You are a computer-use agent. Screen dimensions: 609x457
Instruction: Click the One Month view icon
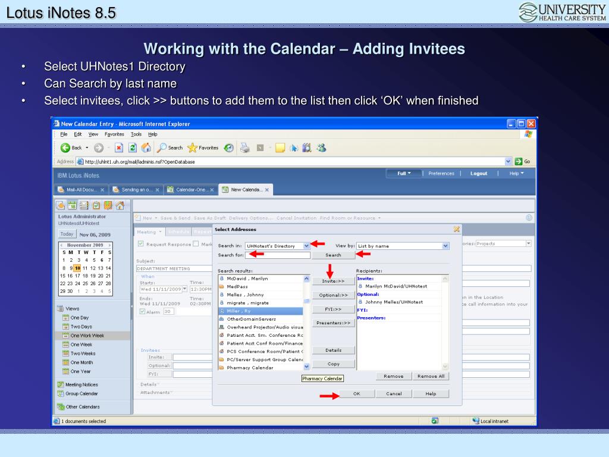[x=65, y=362]
